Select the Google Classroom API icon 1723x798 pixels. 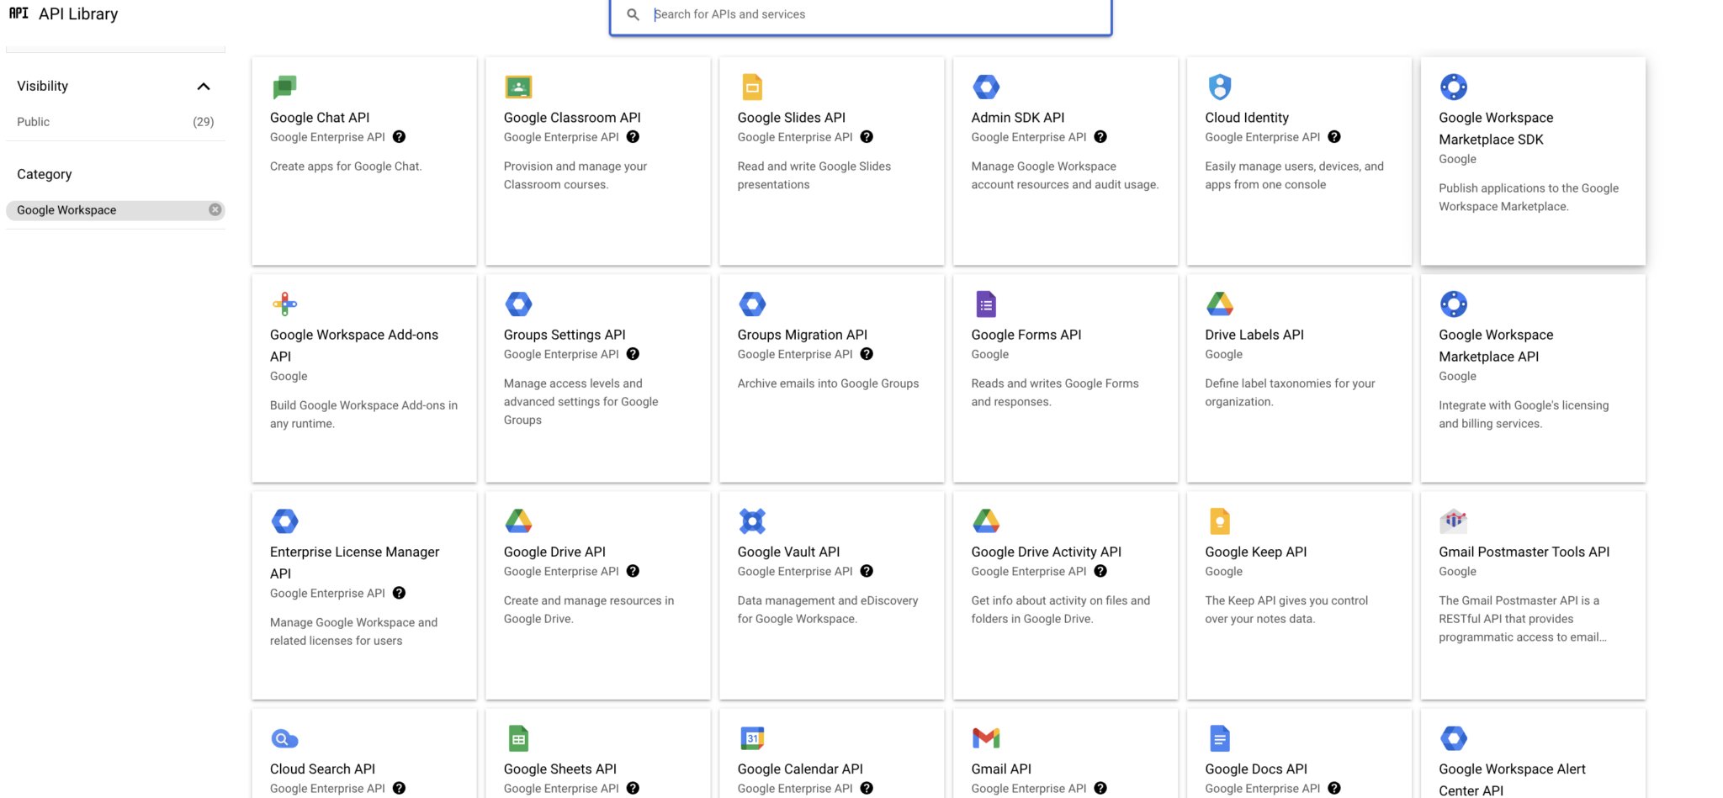(518, 87)
